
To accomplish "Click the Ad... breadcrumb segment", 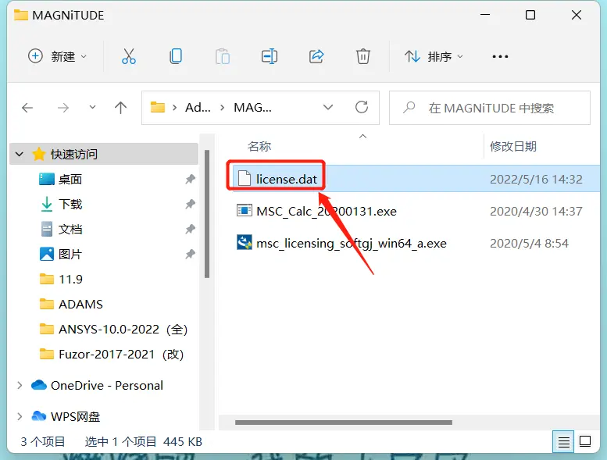I will [198, 108].
